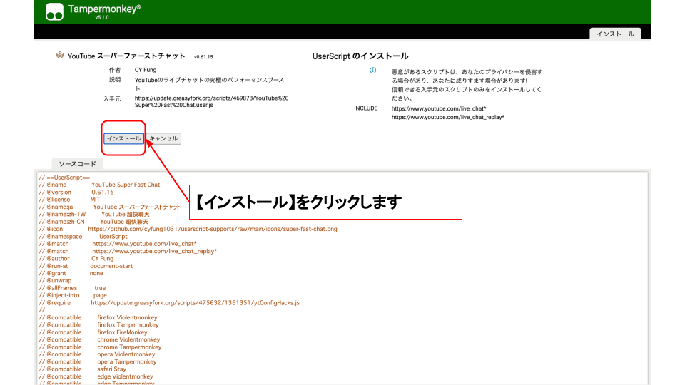Image resolution: width=685 pixels, height=385 pixels.
Task: Click the Tampermonkey title text in header
Action: [x=103, y=9]
